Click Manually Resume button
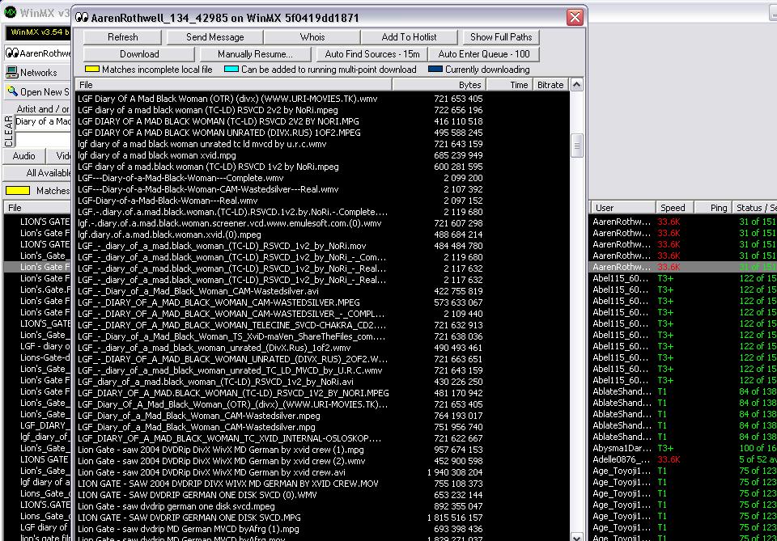 pos(255,54)
